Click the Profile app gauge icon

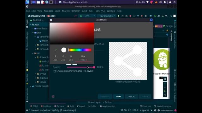(x=138, y=16)
